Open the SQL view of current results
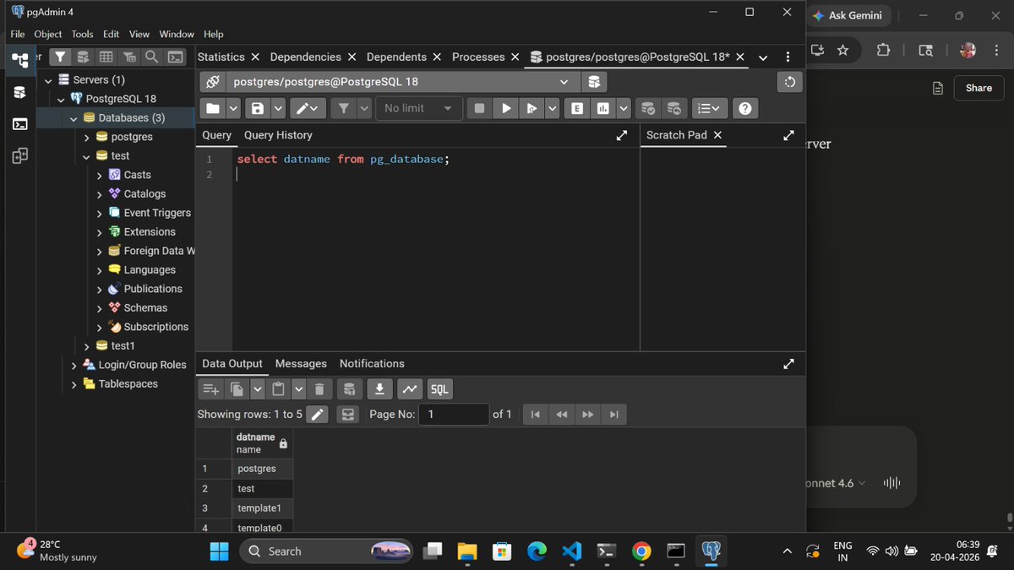 point(439,388)
